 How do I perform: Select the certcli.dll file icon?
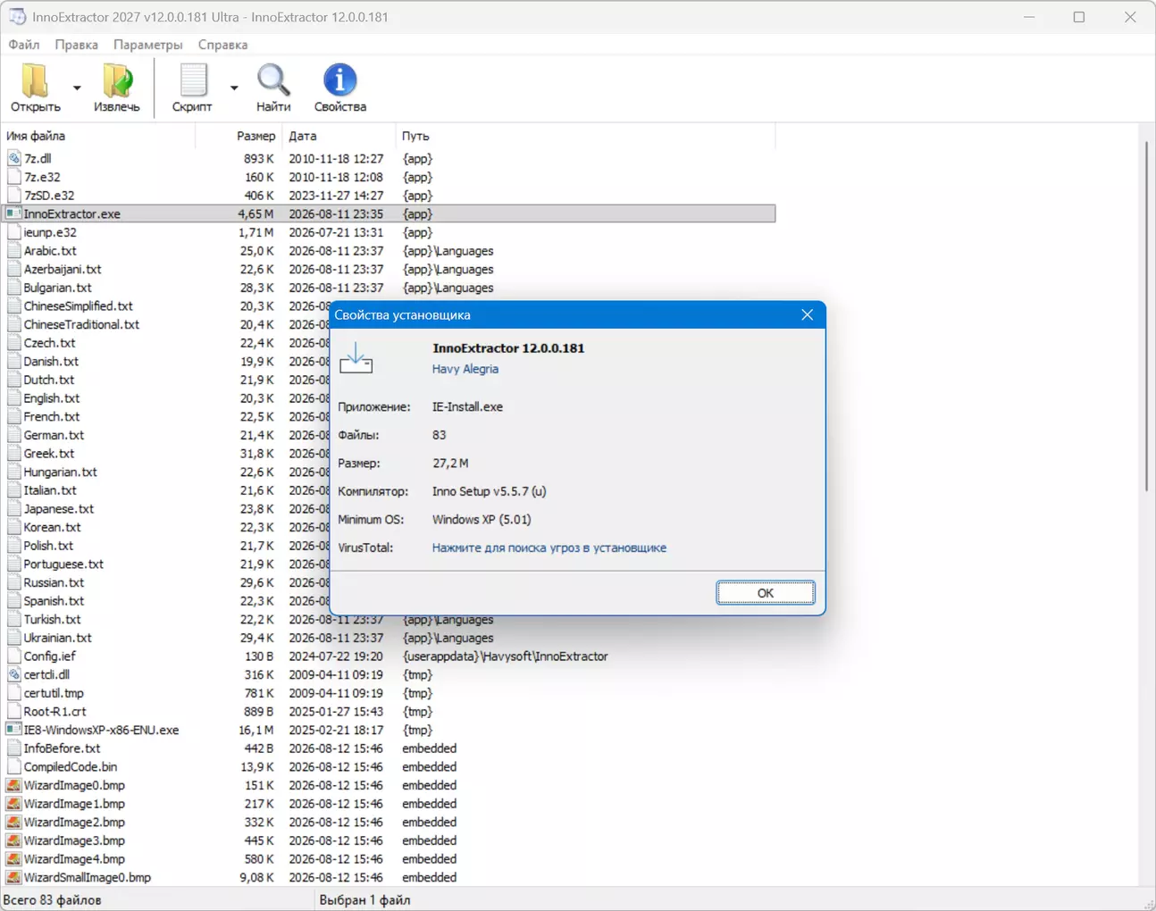click(x=14, y=674)
